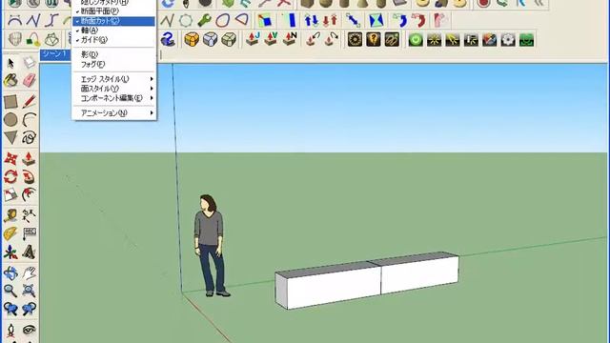The image size is (610, 343).
Task: Click the Zoom Extents tool
Action: coord(30,291)
